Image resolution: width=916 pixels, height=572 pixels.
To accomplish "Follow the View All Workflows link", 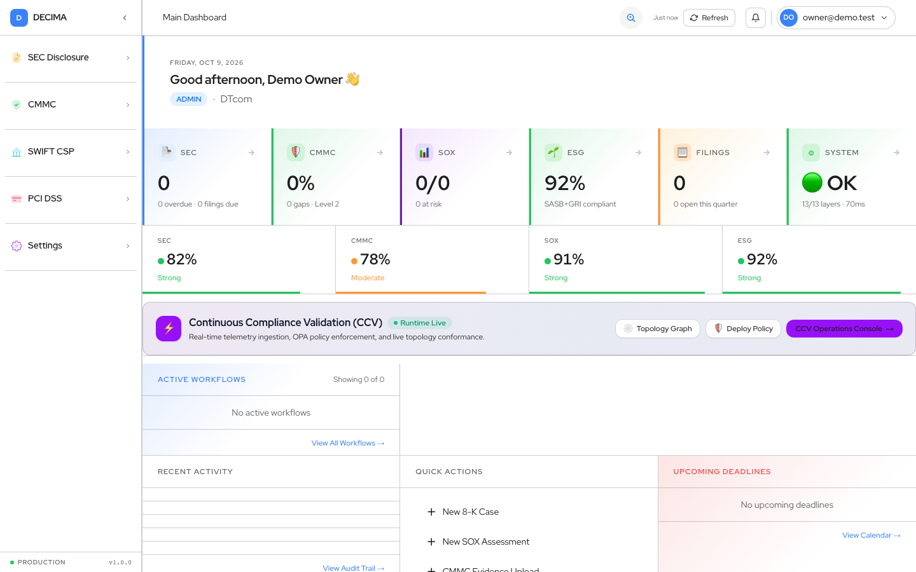I will click(348, 443).
